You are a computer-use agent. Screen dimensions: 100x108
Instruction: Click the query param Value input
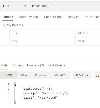point(88,41)
